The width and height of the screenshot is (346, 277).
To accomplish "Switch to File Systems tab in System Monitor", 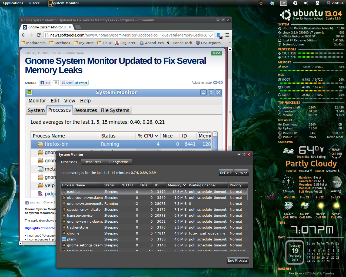I will click(118, 162).
